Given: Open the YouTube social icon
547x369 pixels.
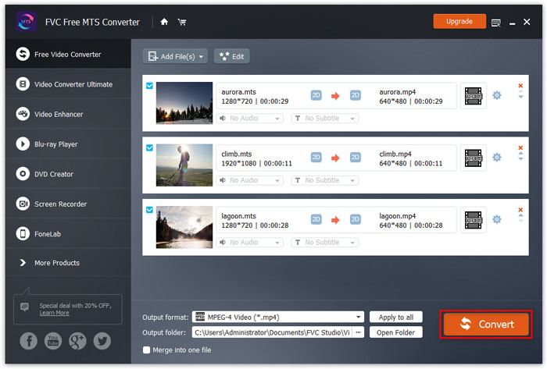Looking at the screenshot, I should click(53, 341).
